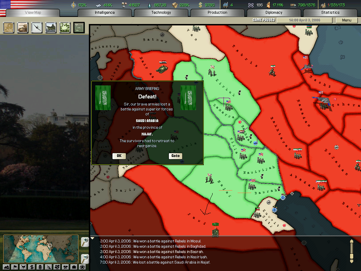Switch to victory points star map mode
The width and height of the screenshot is (361, 271).
tap(82, 267)
